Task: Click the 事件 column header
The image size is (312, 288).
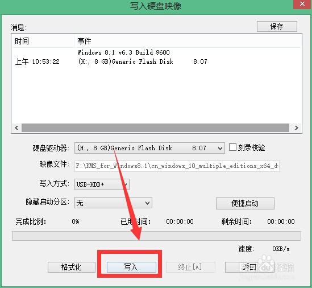Action: pyautogui.click(x=188, y=41)
